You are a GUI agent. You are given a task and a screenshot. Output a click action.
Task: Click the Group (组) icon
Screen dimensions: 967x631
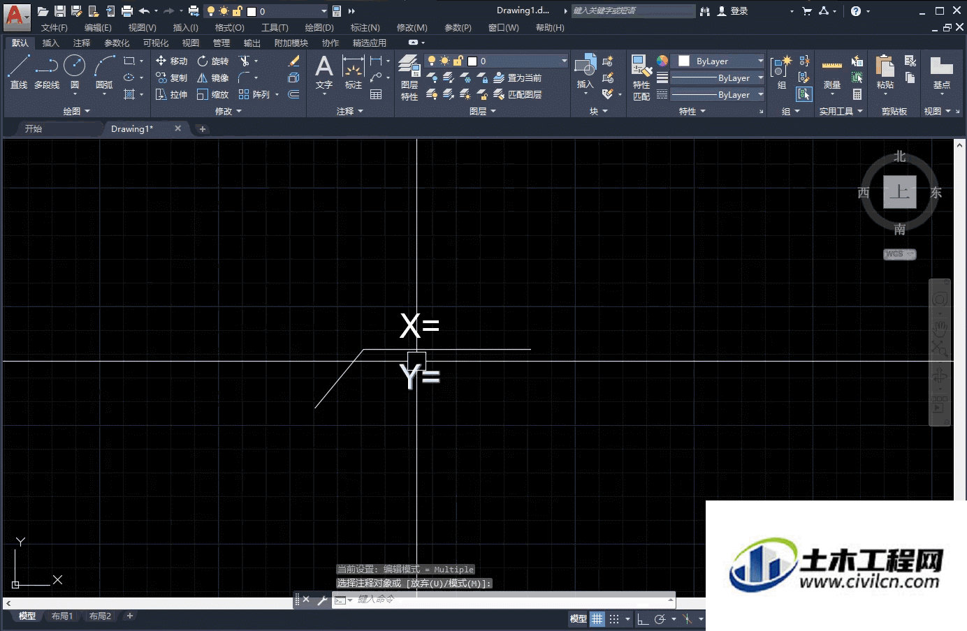(x=781, y=72)
